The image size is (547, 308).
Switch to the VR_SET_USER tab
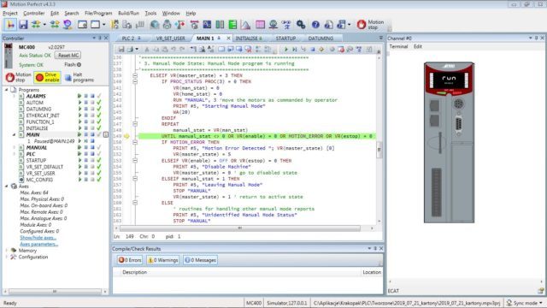point(171,38)
